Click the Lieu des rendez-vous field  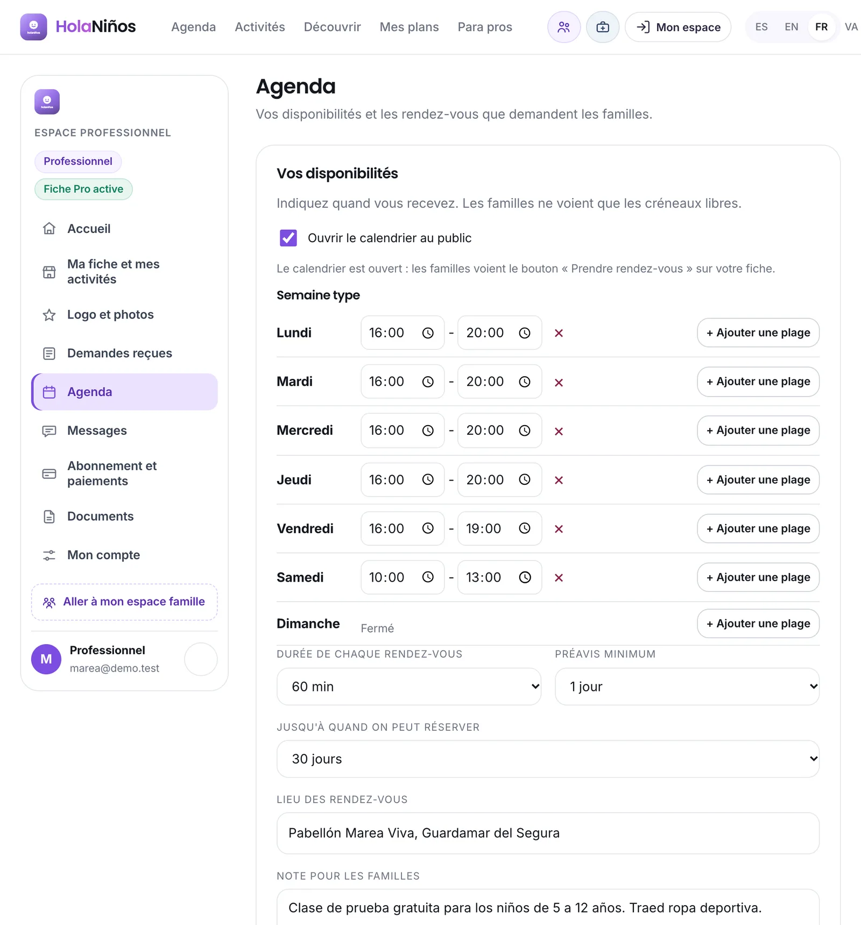(548, 833)
